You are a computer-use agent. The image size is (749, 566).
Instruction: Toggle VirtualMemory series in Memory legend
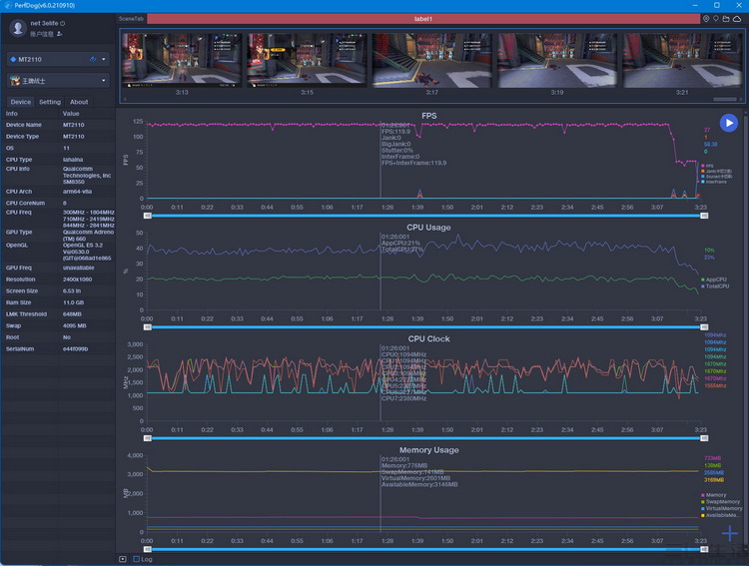click(722, 508)
